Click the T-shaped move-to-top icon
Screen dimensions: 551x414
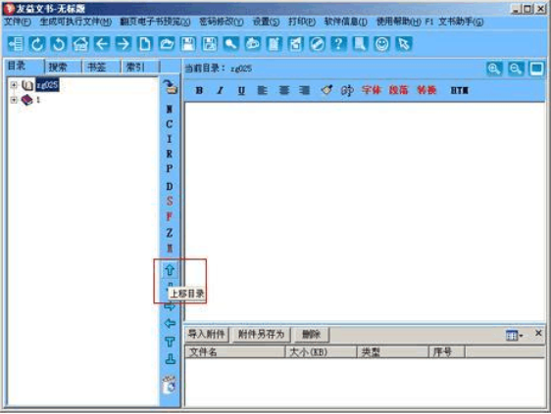pyautogui.click(x=170, y=342)
